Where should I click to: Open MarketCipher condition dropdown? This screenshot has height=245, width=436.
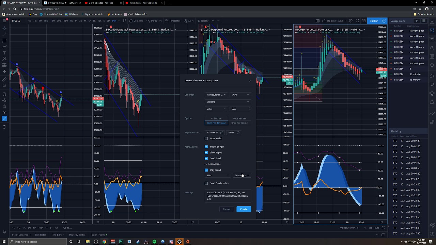[x=216, y=95]
